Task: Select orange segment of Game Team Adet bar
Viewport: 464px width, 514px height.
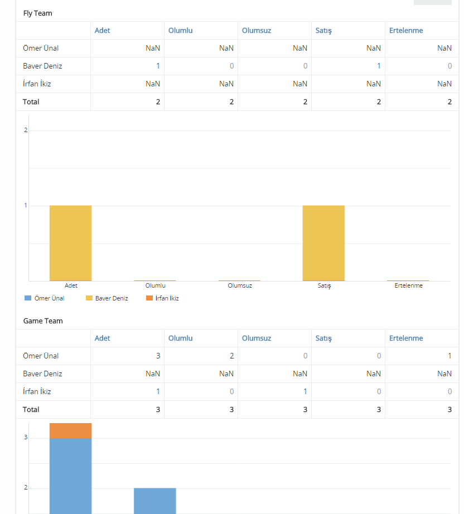Action: [x=70, y=431]
